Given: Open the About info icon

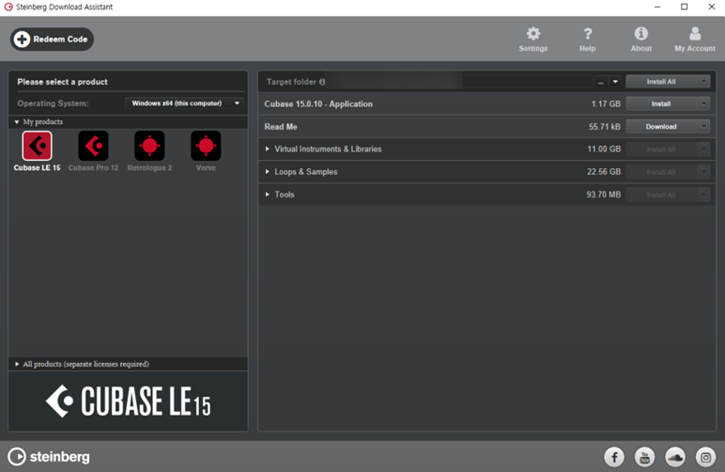Looking at the screenshot, I should pos(641,34).
